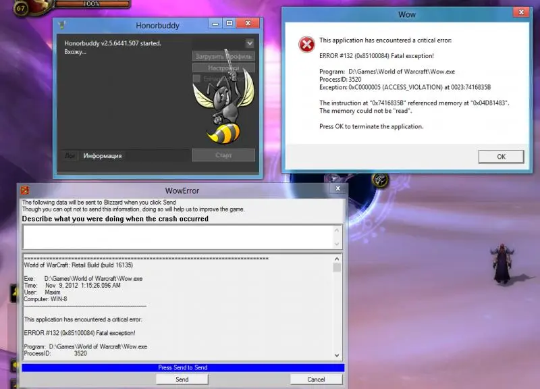540x389 pixels.
Task: Click the Старт button in Honorbuddy
Action: click(x=223, y=155)
